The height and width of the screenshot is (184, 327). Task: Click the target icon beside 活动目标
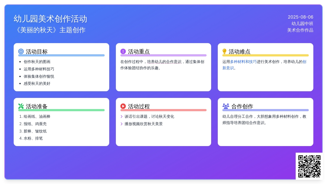(x=21, y=51)
